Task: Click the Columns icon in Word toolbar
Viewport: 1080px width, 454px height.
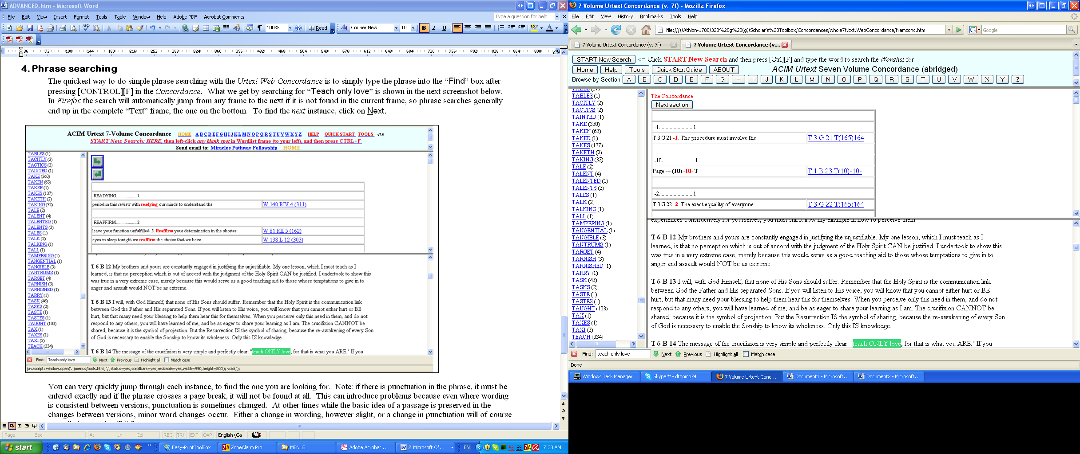Action: pyautogui.click(x=226, y=28)
